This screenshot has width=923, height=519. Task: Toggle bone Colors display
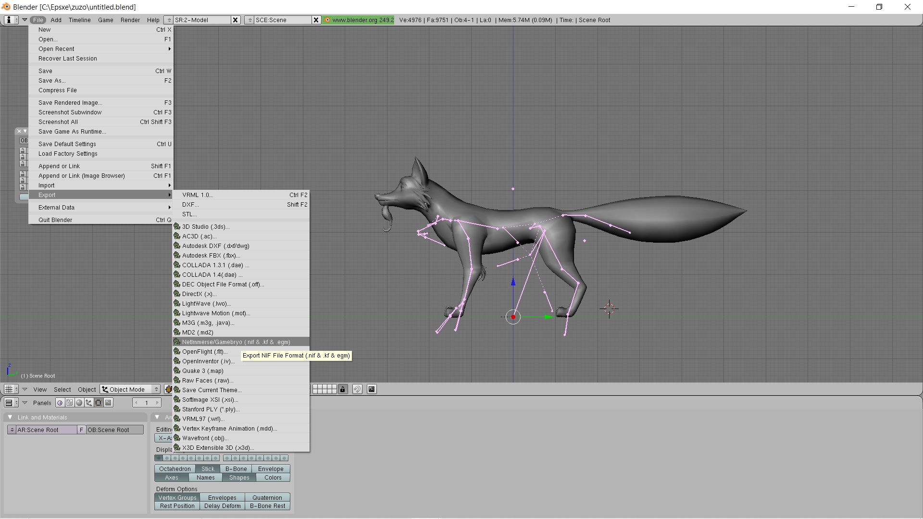tap(273, 477)
